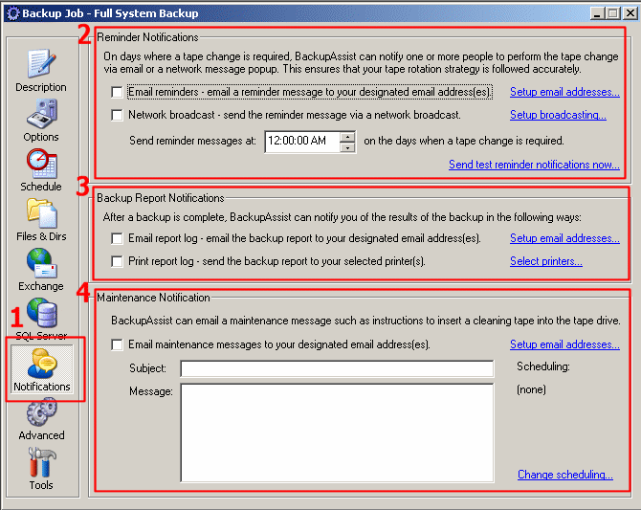
Task: Open the Description section icon
Action: click(x=41, y=64)
